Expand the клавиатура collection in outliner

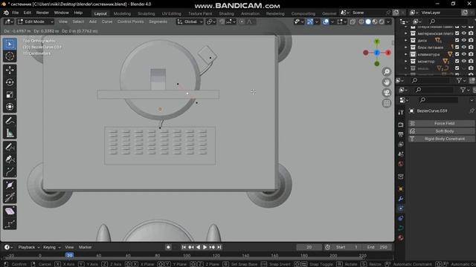point(406,54)
